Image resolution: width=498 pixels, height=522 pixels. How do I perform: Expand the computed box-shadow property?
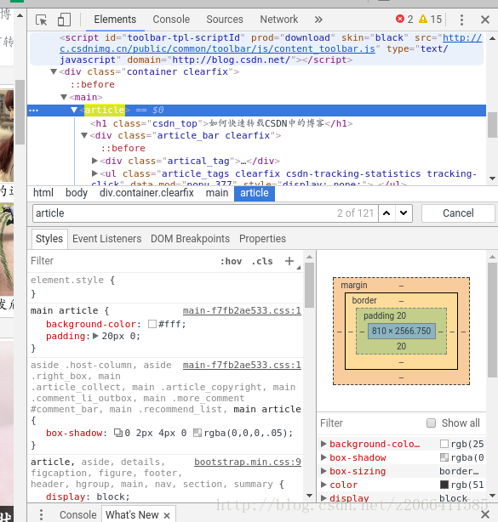(x=323, y=457)
